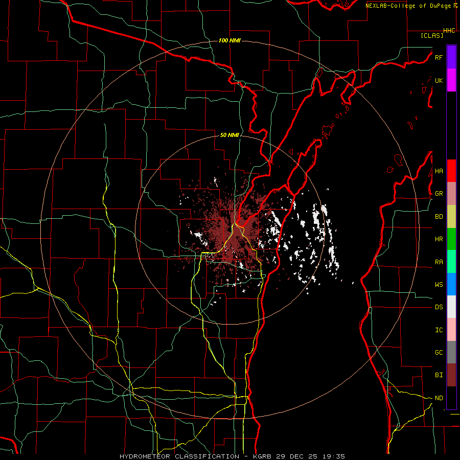Select the IC light pink legend swatch
The height and width of the screenshot is (460, 460).
(x=451, y=330)
